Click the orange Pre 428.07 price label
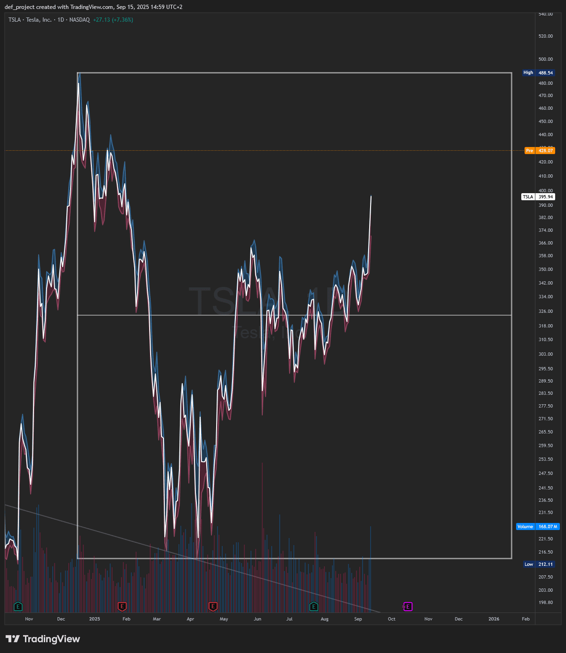This screenshot has width=566, height=653. (540, 151)
